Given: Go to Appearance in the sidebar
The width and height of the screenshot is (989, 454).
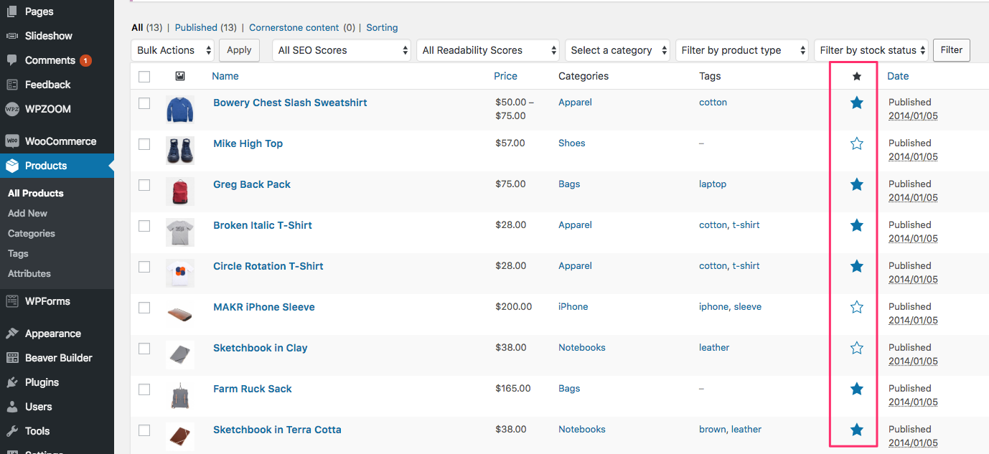Looking at the screenshot, I should [52, 334].
